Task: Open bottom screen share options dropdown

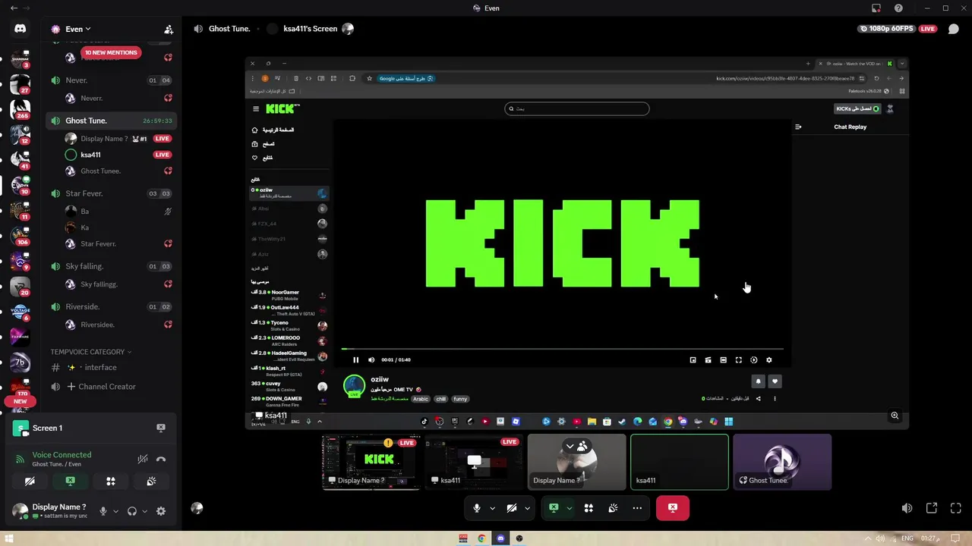Action: coord(569,508)
